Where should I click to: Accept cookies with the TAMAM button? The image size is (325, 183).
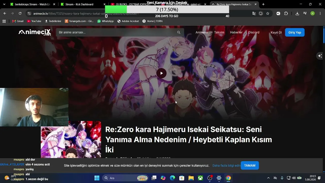click(x=250, y=165)
